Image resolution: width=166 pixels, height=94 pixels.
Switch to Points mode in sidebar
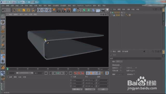[3, 36]
